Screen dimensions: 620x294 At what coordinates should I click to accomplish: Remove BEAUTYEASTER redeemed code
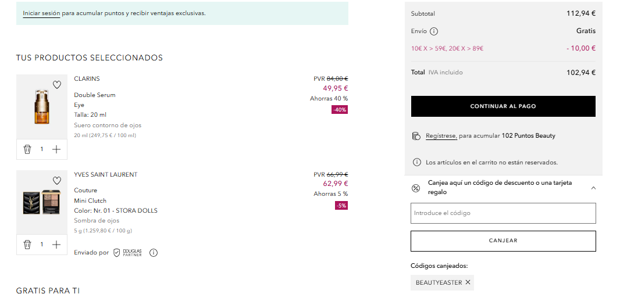pos(468,282)
